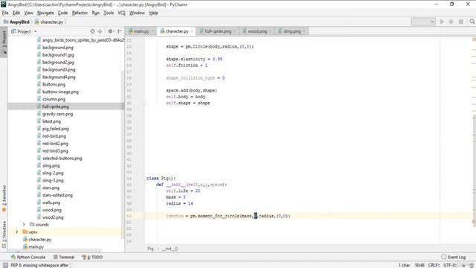Open the Help menu
476x268 pixels.
pos(154,13)
